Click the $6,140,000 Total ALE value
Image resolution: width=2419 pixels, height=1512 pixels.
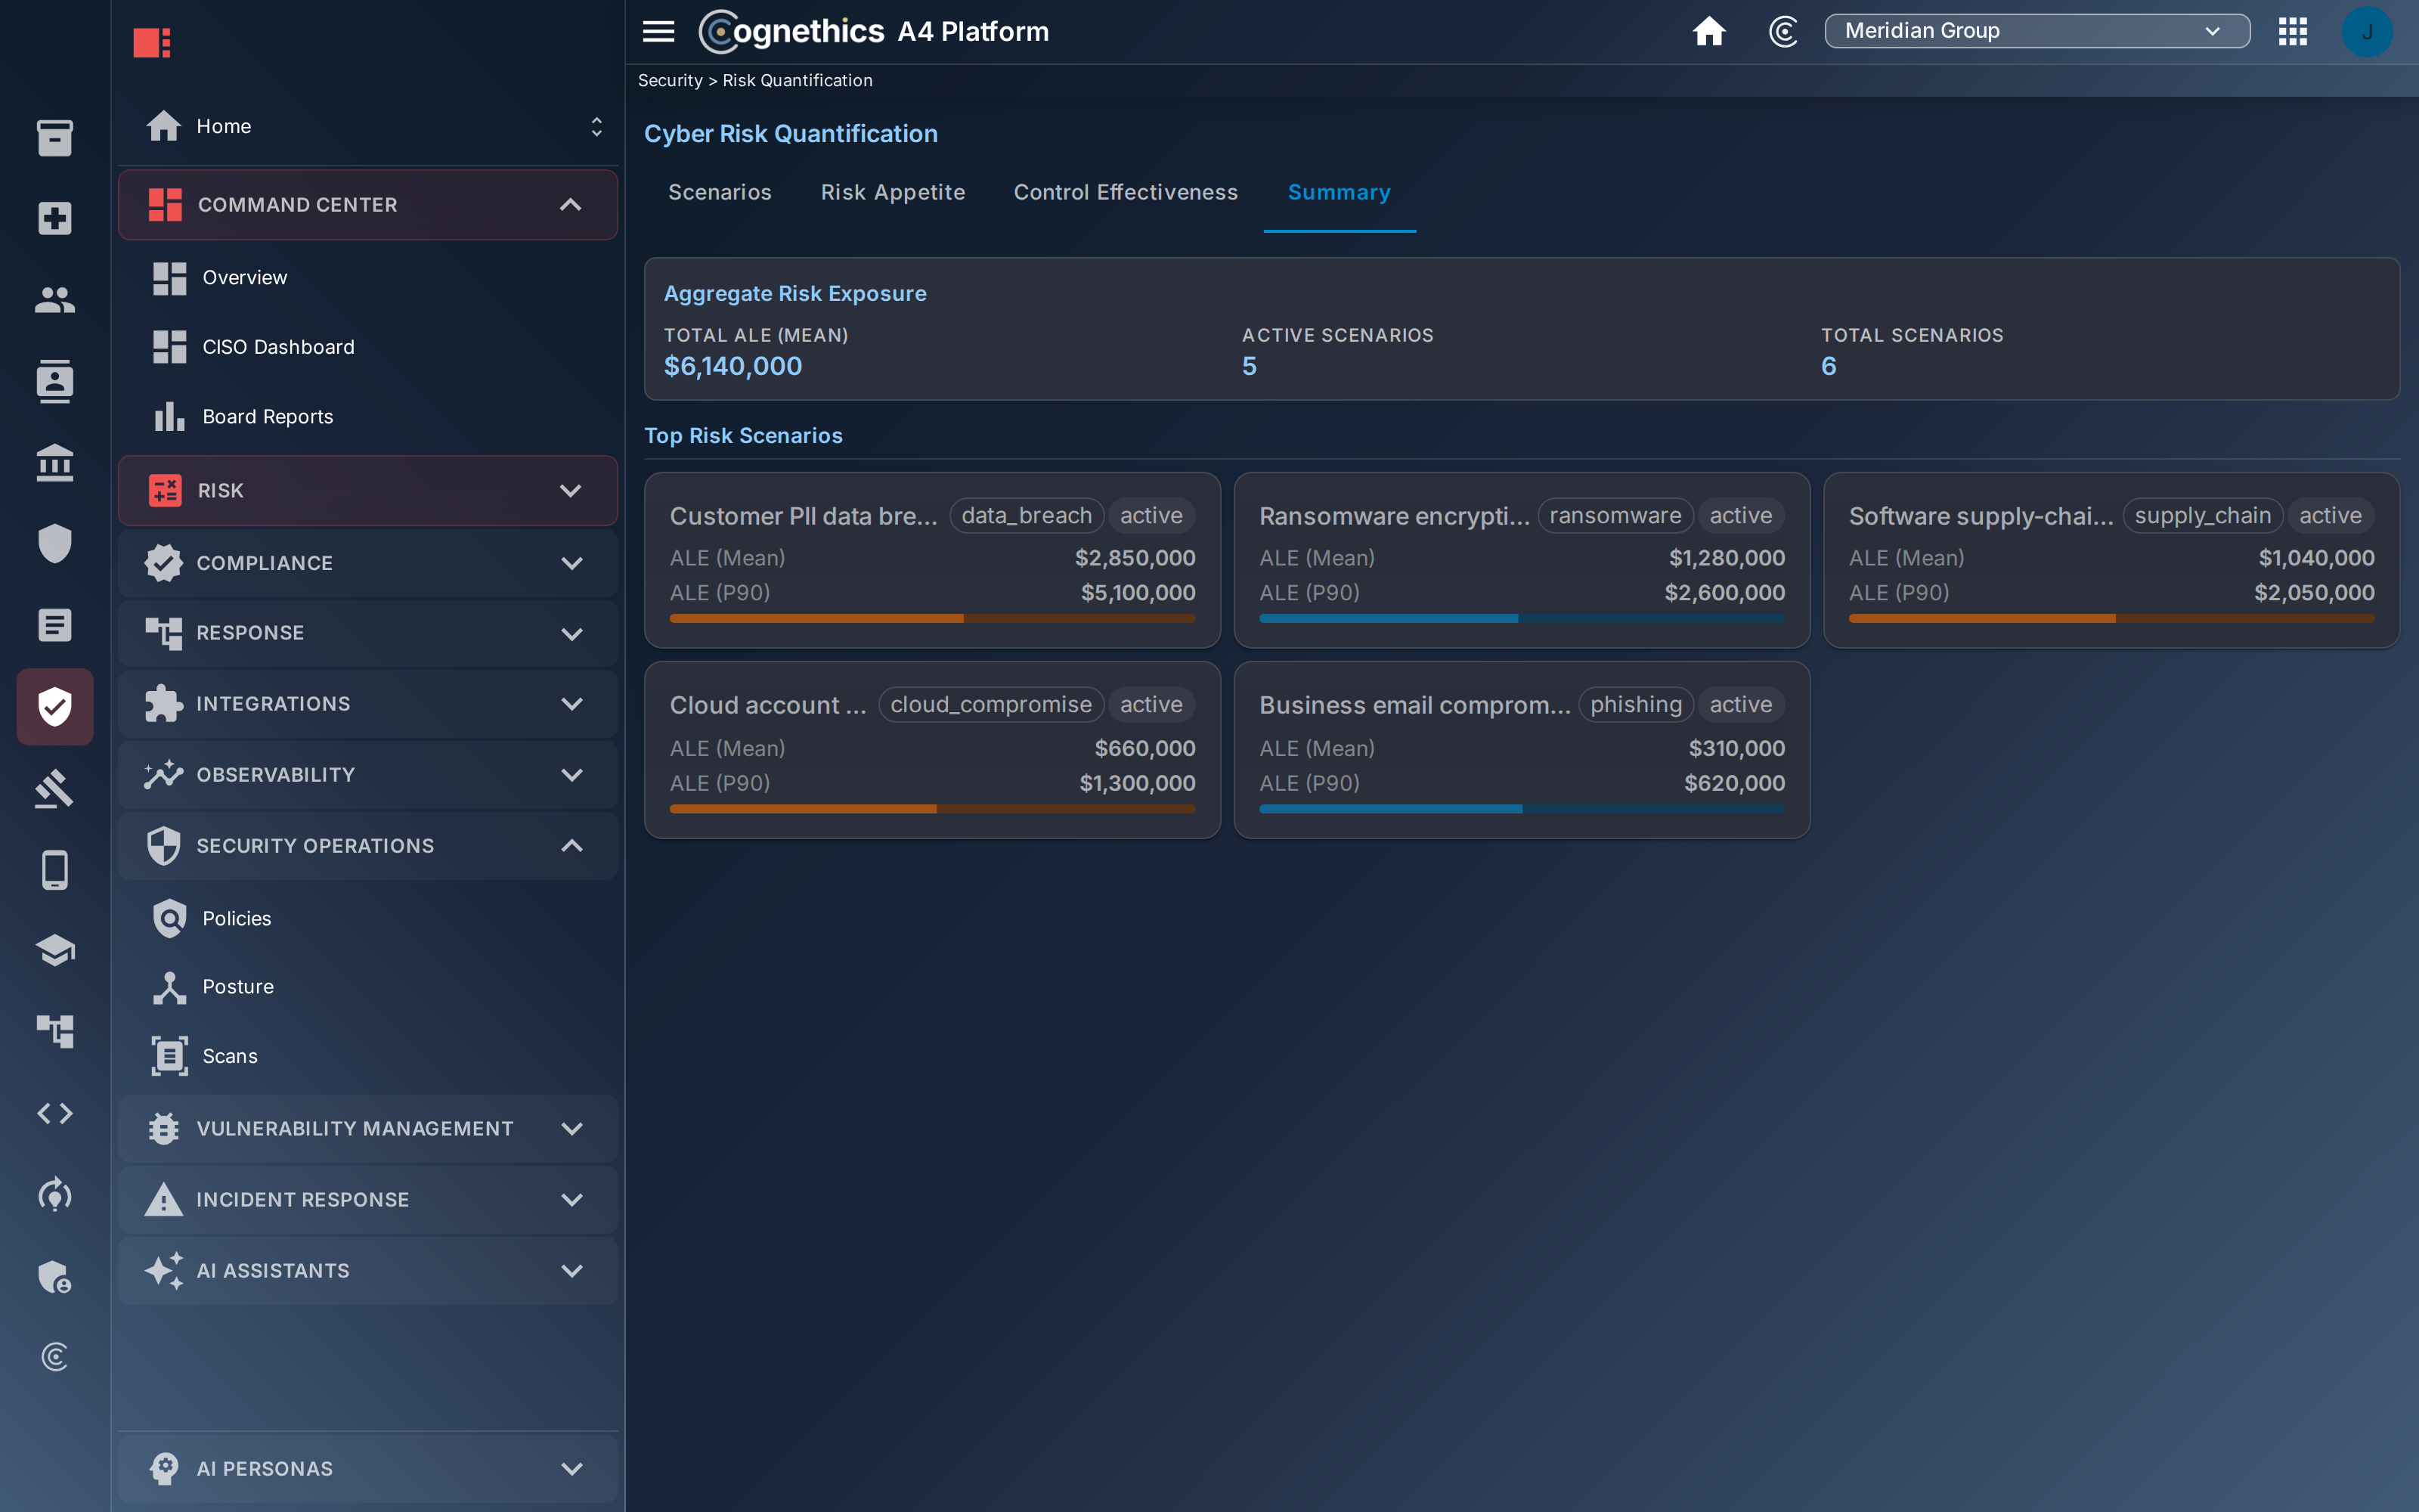click(733, 366)
